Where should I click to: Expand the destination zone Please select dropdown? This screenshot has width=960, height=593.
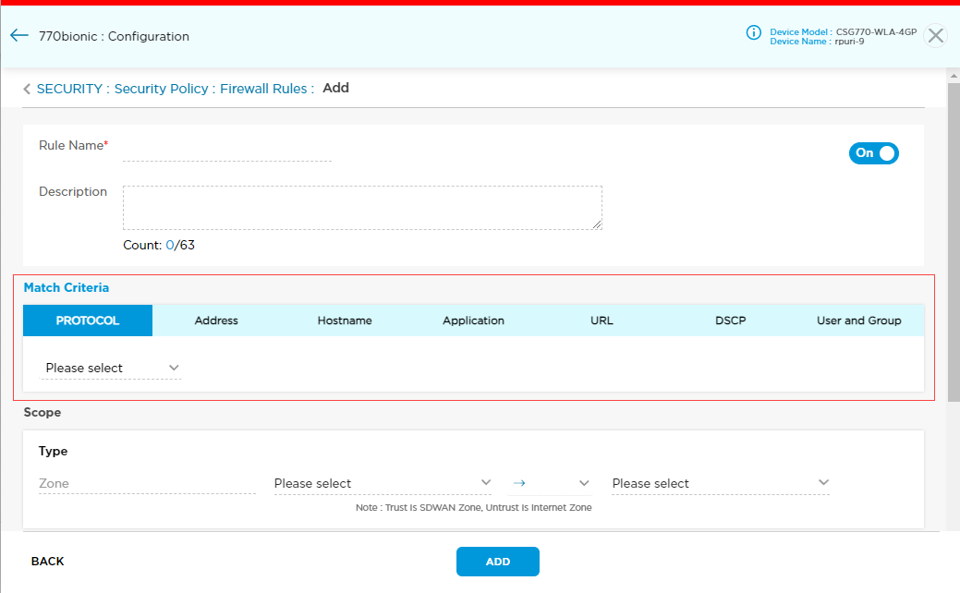pos(720,483)
